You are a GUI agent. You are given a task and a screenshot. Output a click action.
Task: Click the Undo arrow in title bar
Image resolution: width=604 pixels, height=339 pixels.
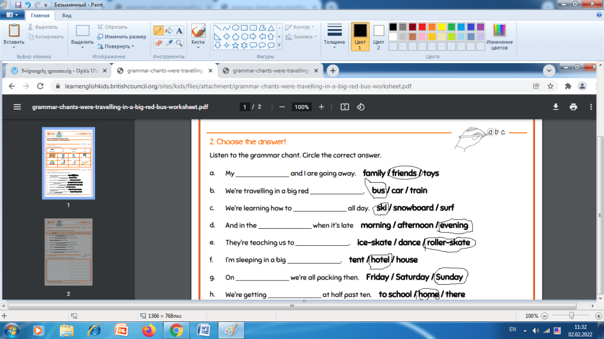point(28,5)
